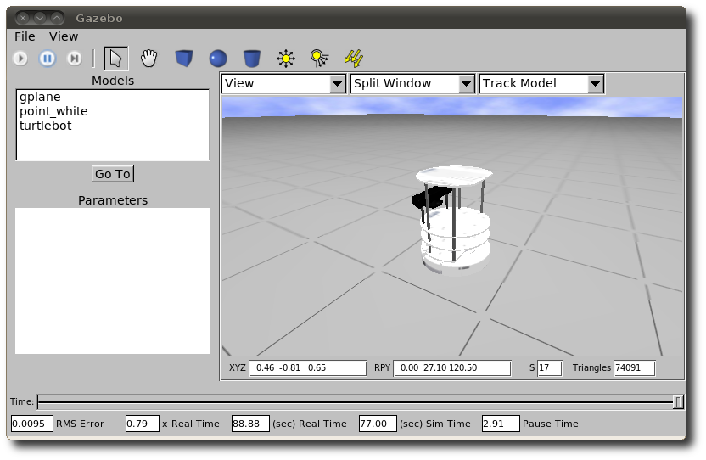Open the File menu
Screen dimensions: 706x460
25,36
